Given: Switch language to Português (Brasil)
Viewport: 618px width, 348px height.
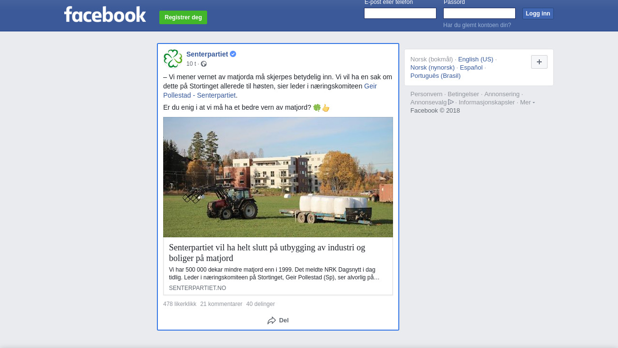Looking at the screenshot, I should point(435,76).
